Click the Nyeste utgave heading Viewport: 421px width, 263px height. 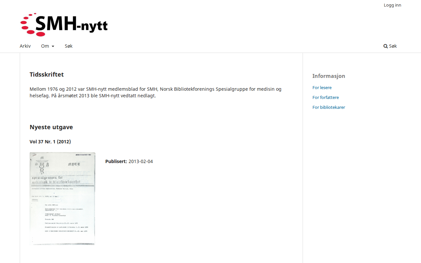51,127
